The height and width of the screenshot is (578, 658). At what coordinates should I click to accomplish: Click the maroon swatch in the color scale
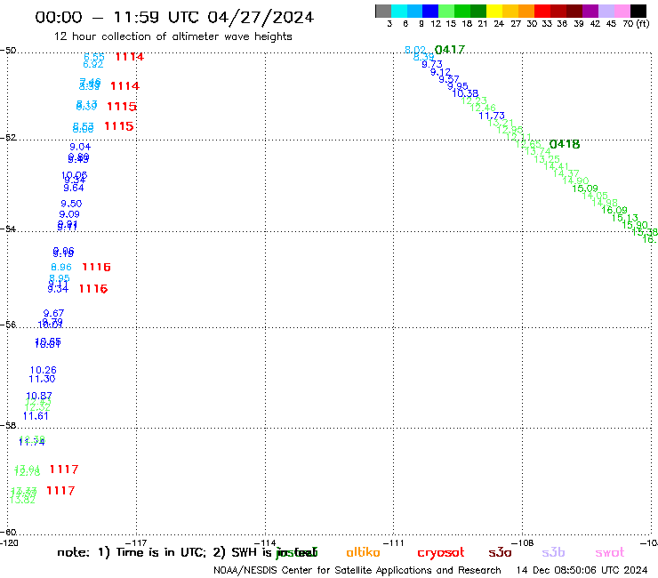click(574, 11)
